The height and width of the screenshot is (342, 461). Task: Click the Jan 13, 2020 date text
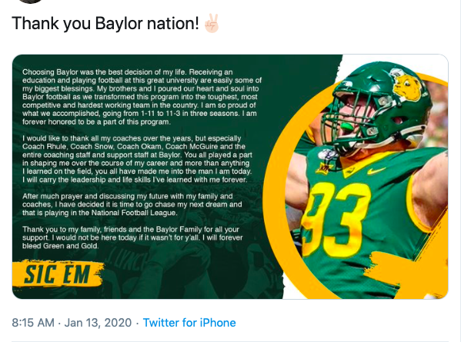click(x=98, y=323)
